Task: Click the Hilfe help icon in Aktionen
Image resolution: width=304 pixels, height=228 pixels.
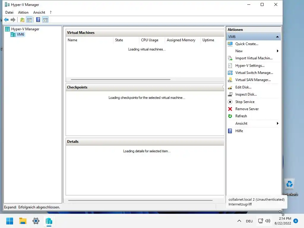Action: (230, 131)
